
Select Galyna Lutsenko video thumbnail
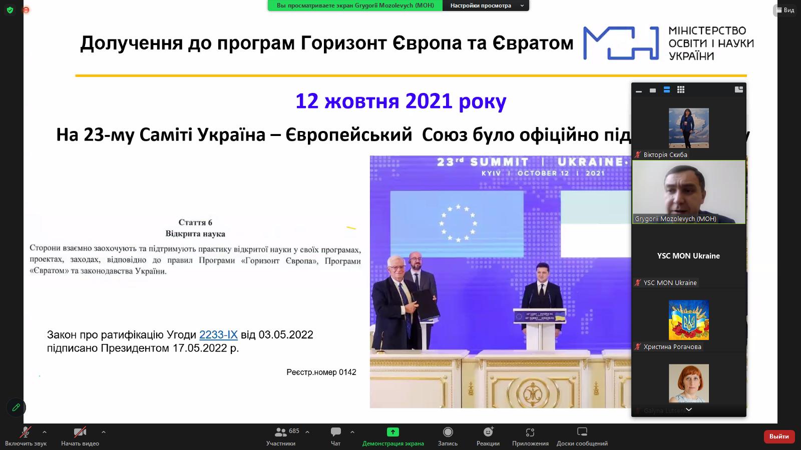tap(689, 383)
